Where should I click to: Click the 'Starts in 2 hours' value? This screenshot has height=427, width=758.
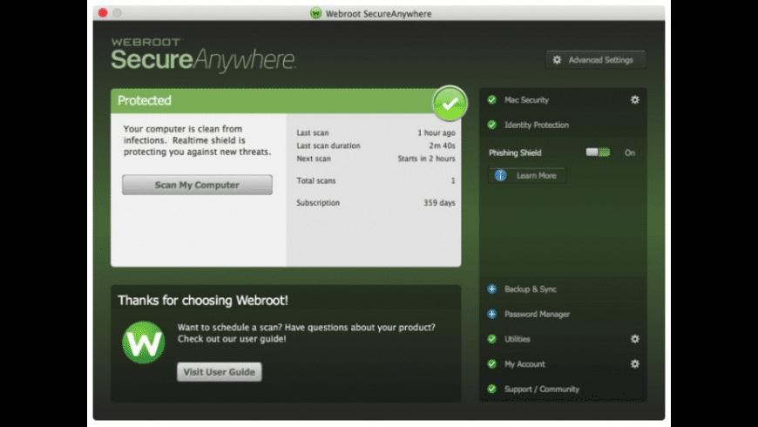(426, 159)
